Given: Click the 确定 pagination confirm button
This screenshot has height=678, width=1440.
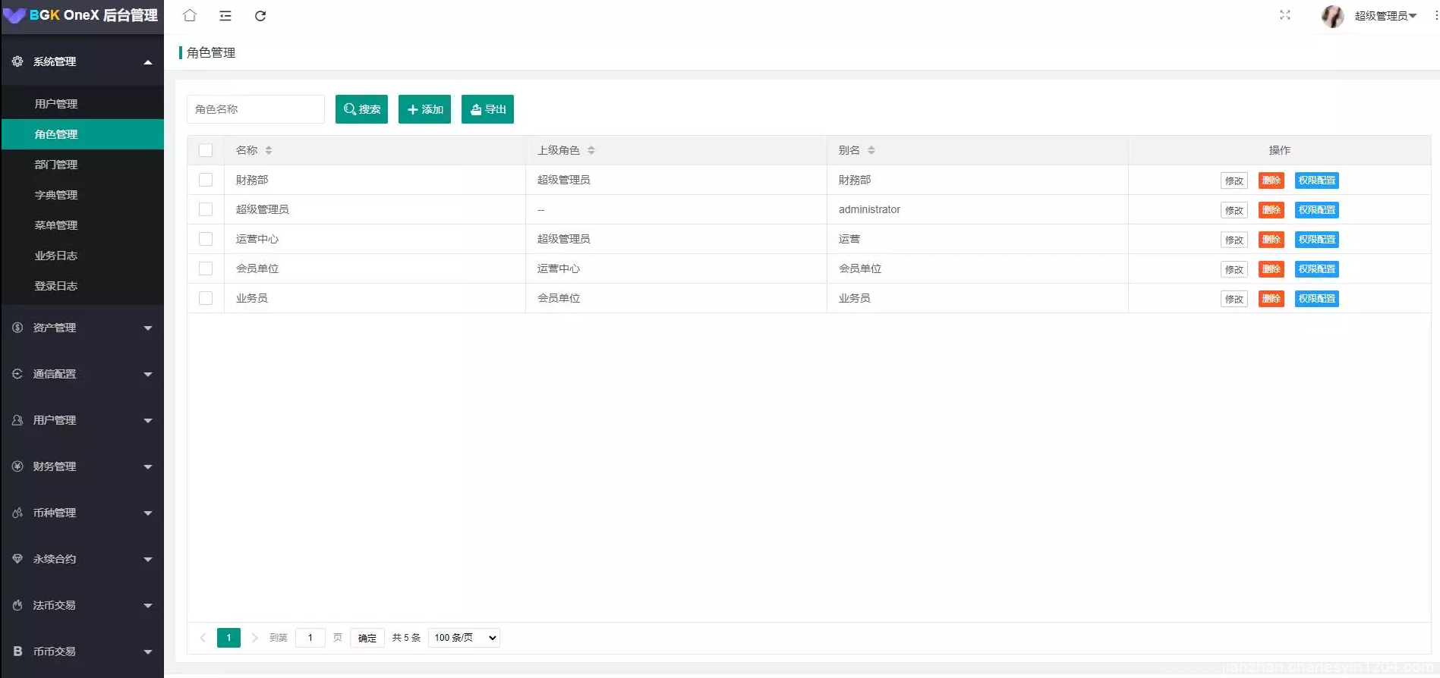Looking at the screenshot, I should tap(367, 638).
